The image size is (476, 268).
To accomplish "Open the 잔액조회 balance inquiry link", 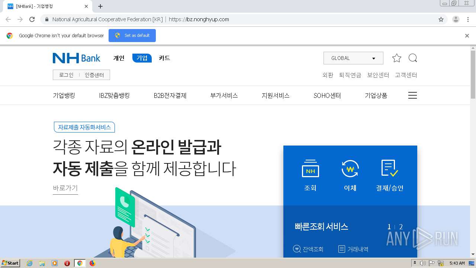I will pyautogui.click(x=308, y=249).
